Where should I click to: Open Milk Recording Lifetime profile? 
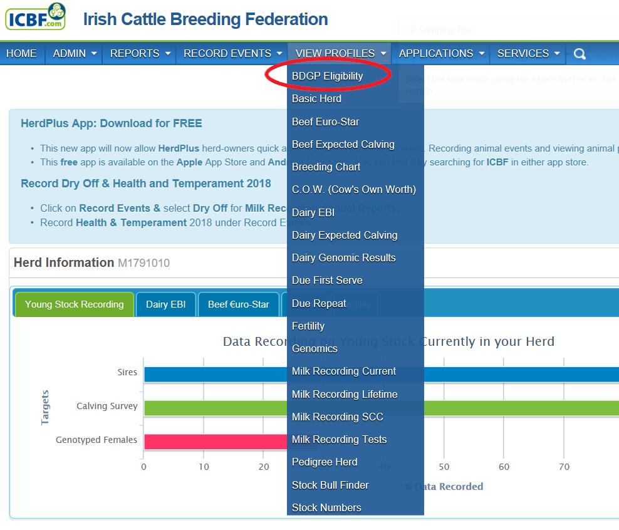pyautogui.click(x=345, y=394)
